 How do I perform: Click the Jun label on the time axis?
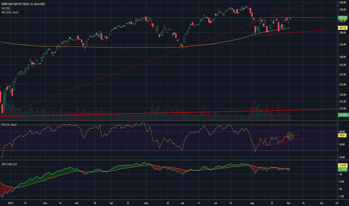[x=182, y=203]
